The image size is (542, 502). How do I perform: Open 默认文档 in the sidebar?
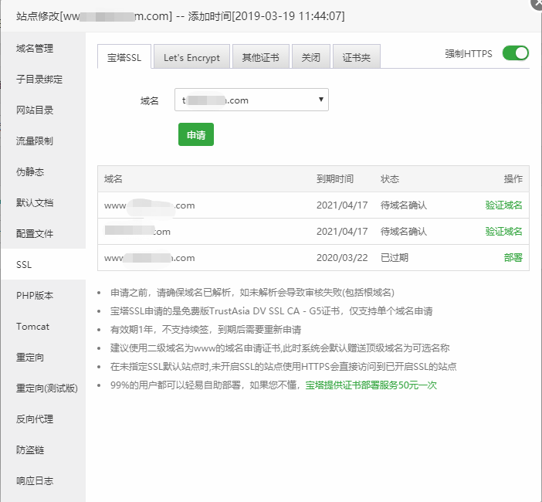coord(43,202)
